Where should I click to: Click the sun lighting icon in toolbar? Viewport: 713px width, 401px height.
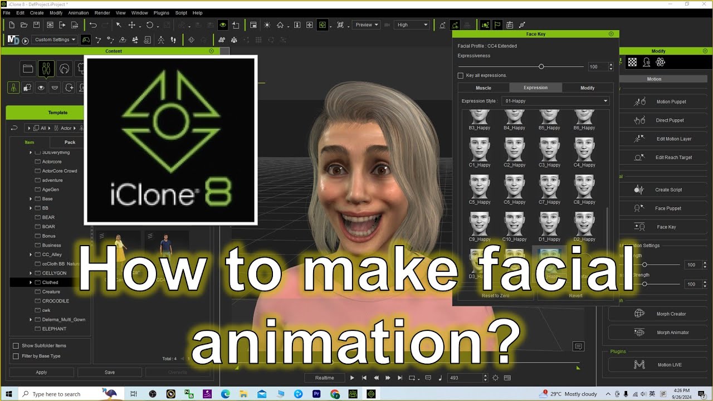pyautogui.click(x=267, y=25)
